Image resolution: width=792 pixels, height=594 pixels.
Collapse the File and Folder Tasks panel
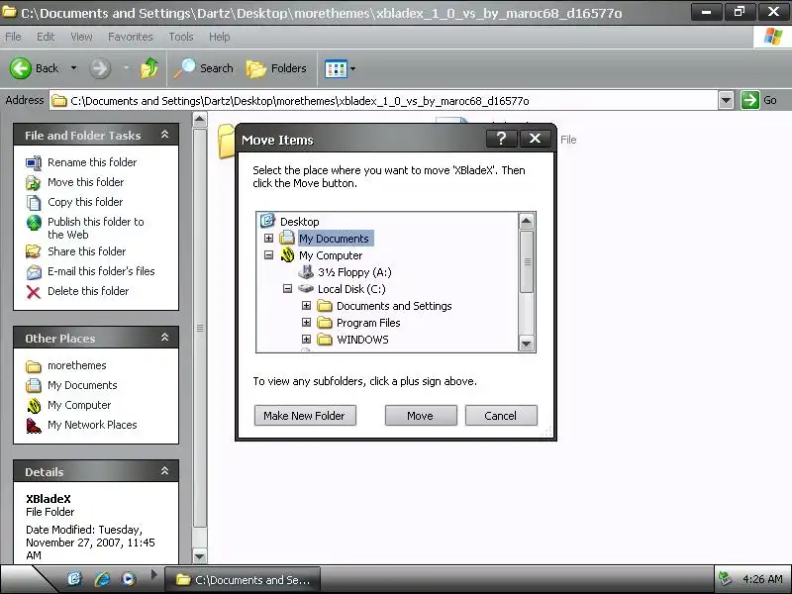coord(164,135)
